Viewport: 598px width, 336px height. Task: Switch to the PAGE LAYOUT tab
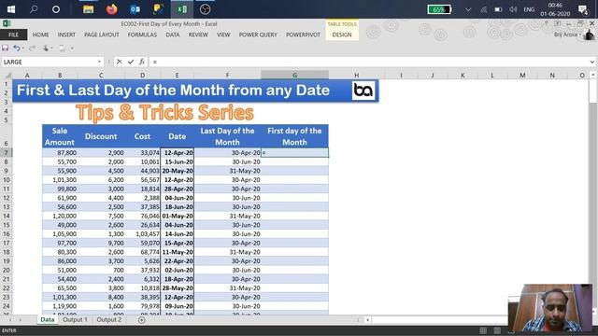coord(102,35)
